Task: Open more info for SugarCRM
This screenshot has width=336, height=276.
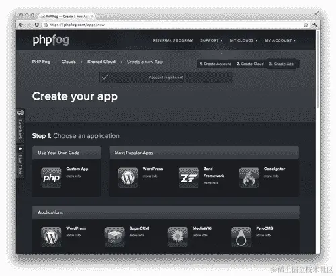Action: 136,235
